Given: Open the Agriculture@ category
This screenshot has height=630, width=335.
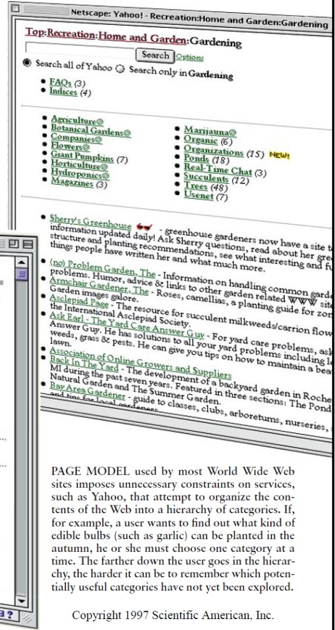Looking at the screenshot, I should coord(77,120).
